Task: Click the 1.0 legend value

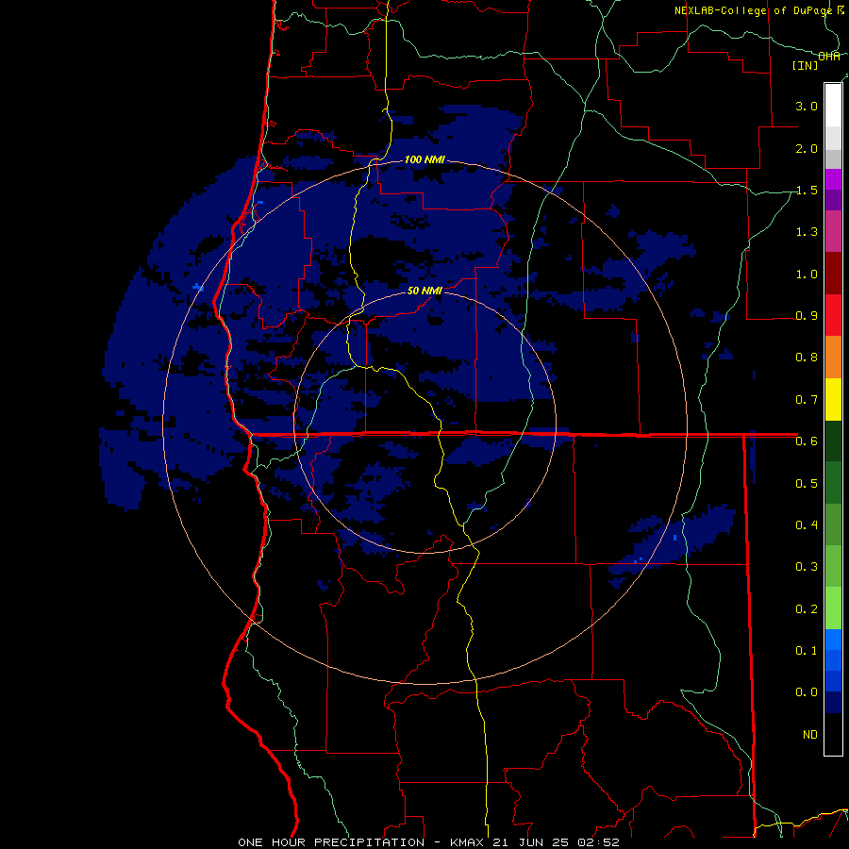Action: coord(807,274)
